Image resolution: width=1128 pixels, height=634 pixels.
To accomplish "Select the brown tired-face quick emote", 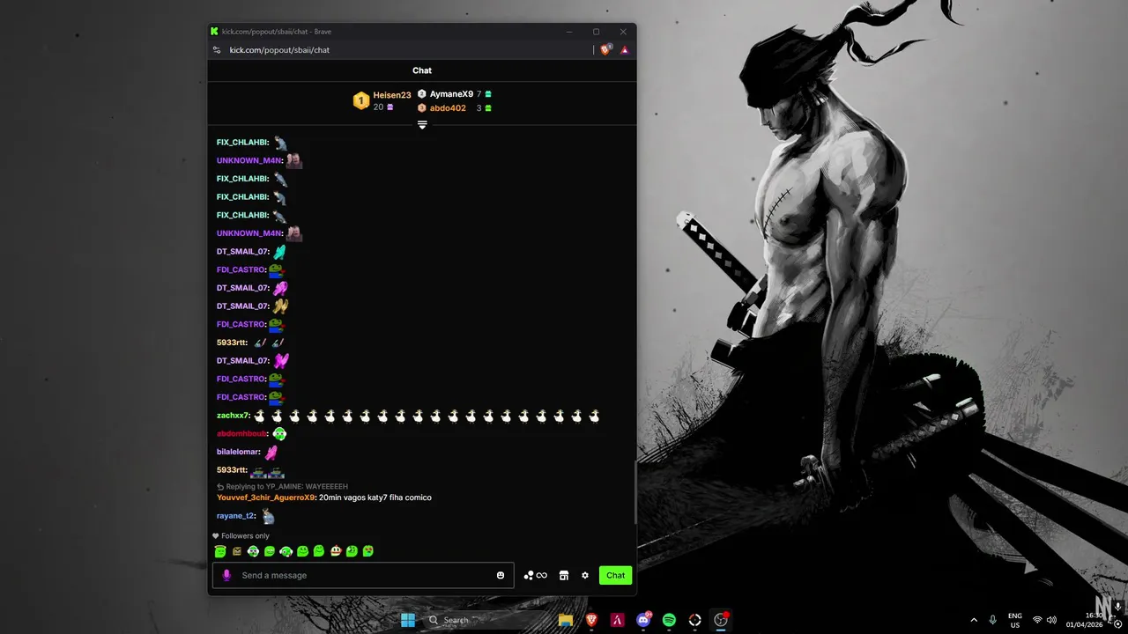I will (236, 551).
